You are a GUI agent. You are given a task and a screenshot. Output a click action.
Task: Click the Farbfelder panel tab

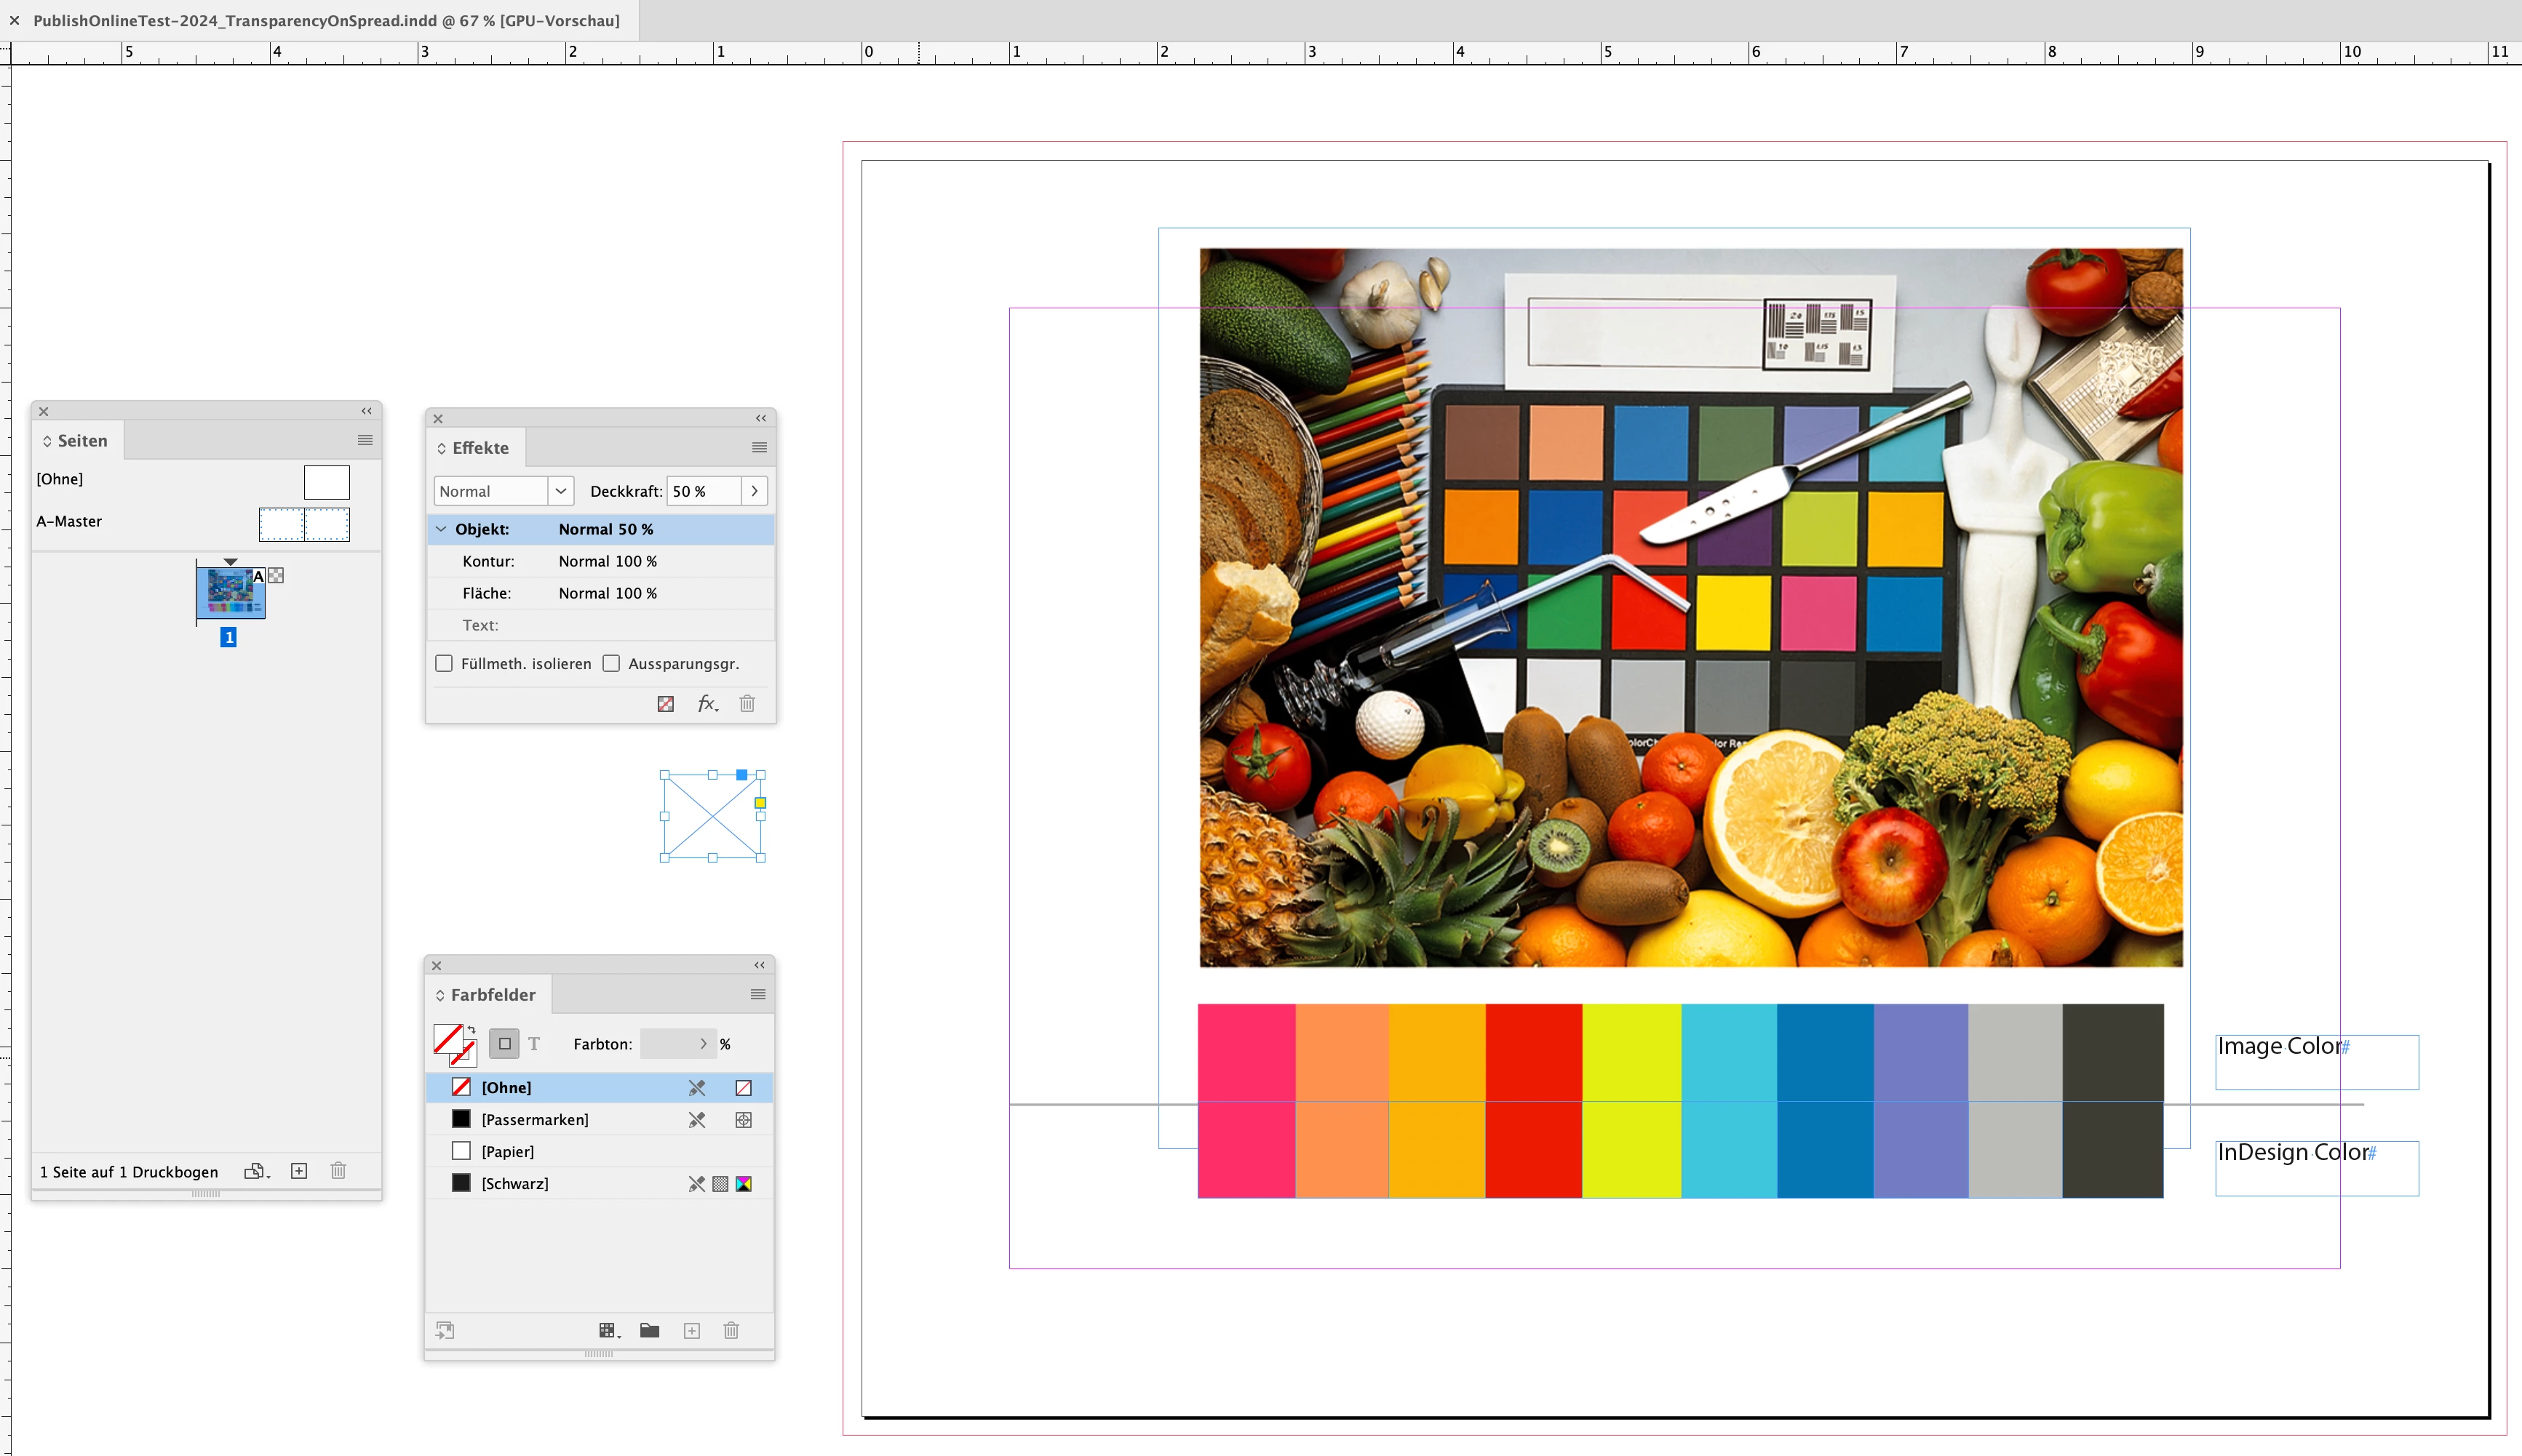click(492, 995)
